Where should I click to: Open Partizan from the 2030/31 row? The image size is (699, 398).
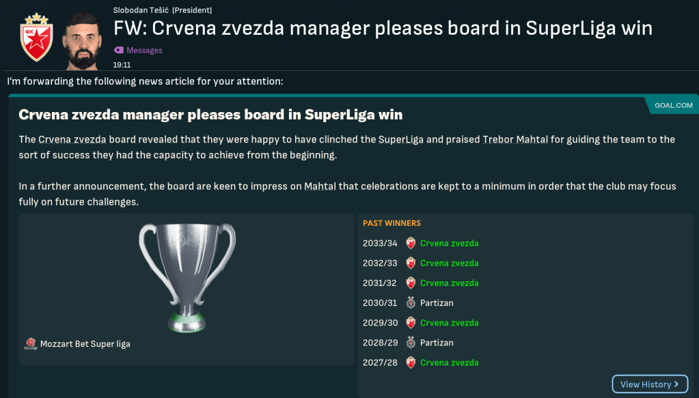pyautogui.click(x=437, y=302)
